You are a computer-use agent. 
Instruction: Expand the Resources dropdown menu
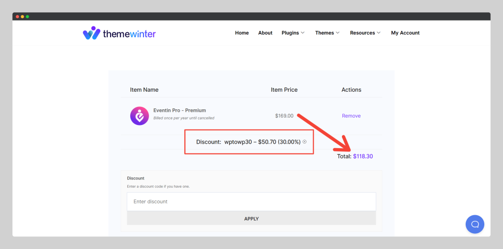tap(365, 33)
